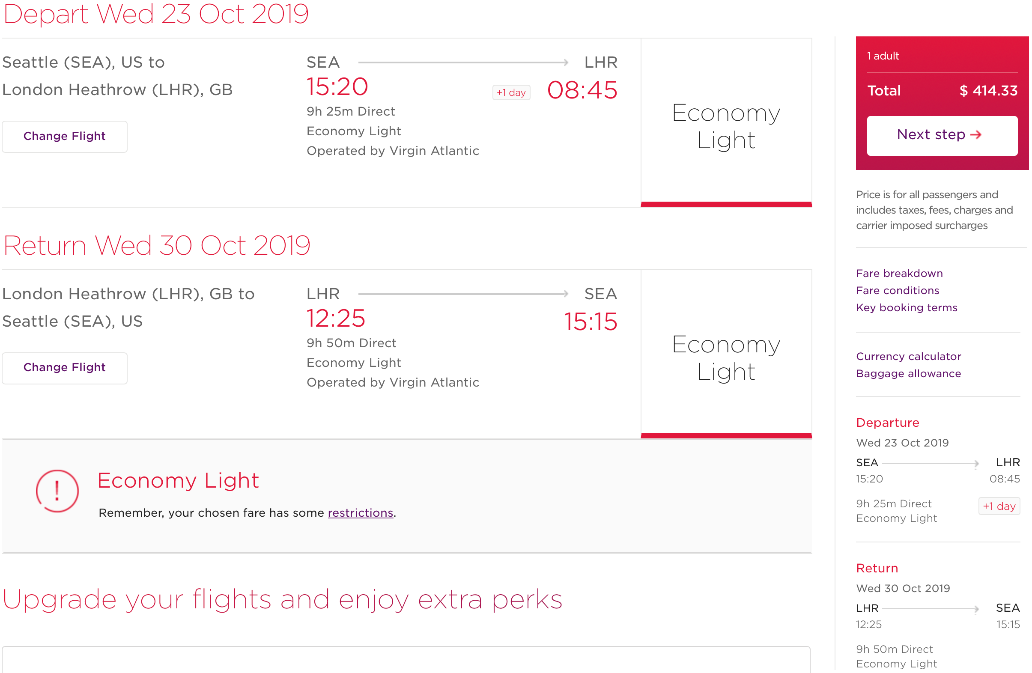
Task: Click the SEA to LHR route arrow
Action: [463, 63]
